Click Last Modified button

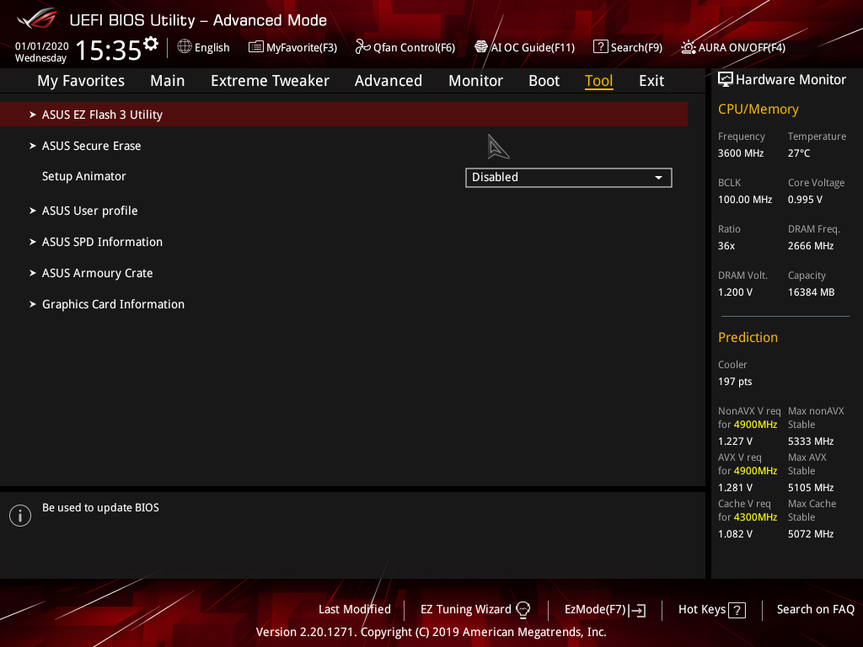pyautogui.click(x=355, y=610)
